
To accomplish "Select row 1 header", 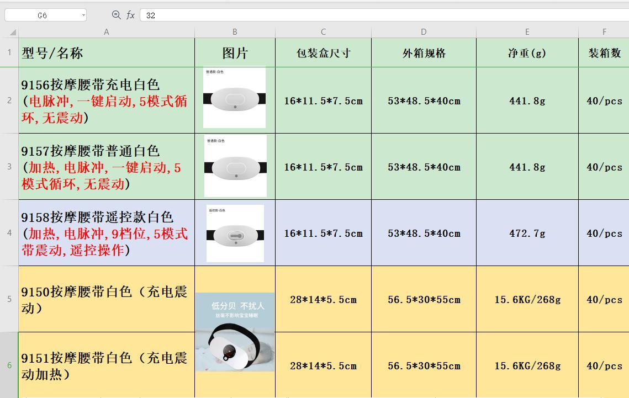I will tap(9, 52).
